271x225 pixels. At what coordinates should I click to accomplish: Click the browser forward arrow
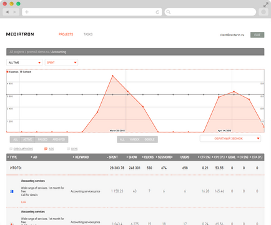click(15, 12)
